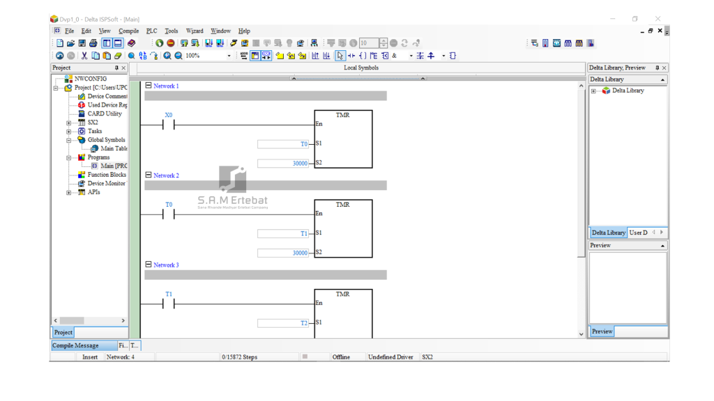Viewport: 714px width, 401px height.
Task: Open the CARD Utility item
Action: click(x=105, y=113)
